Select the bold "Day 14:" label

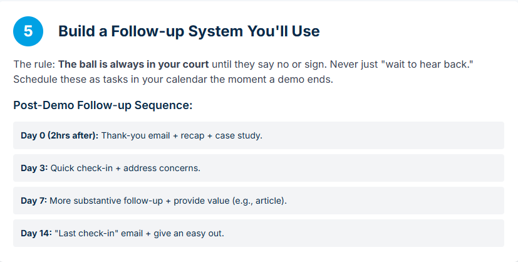[36, 233]
